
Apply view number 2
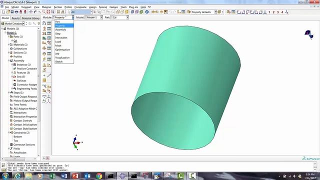(x=273, y=12)
